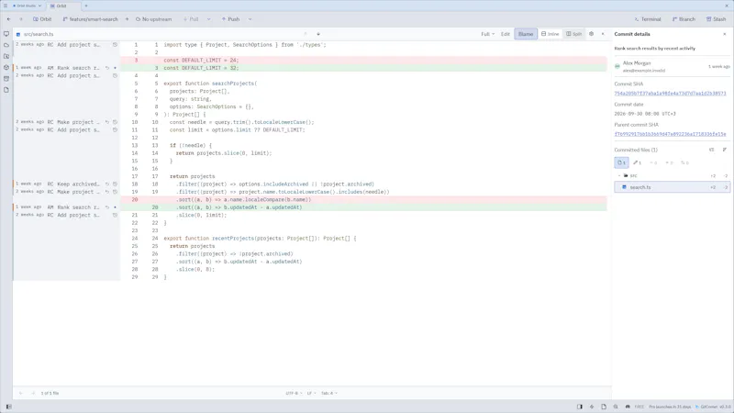The image size is (734, 413).
Task: Click the Stash button
Action: (717, 19)
